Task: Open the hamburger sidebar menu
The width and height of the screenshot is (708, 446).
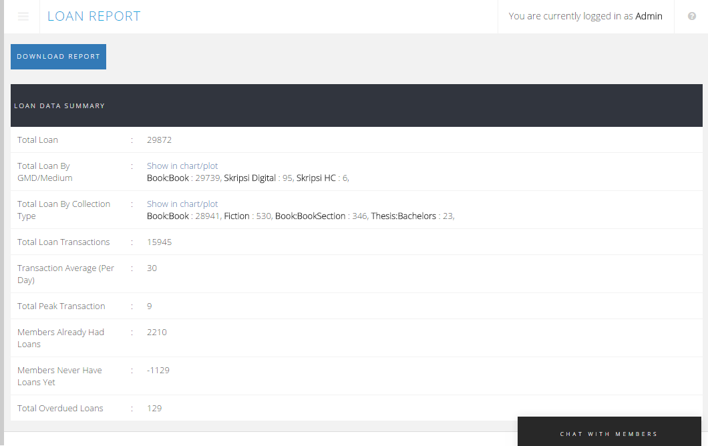Action: click(x=23, y=17)
